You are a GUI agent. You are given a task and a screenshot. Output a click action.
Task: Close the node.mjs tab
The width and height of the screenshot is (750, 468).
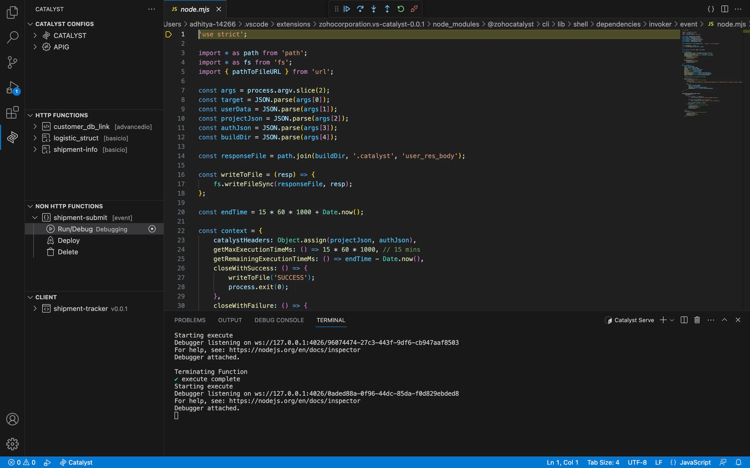tap(219, 9)
